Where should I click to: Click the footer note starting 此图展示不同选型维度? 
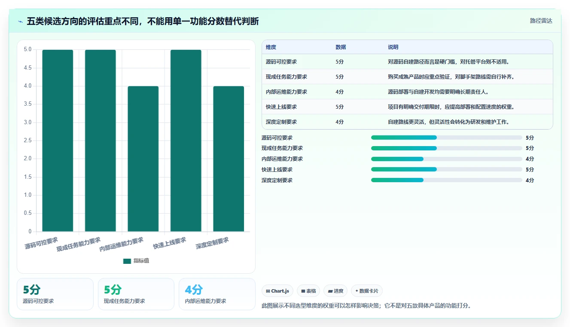click(366, 306)
